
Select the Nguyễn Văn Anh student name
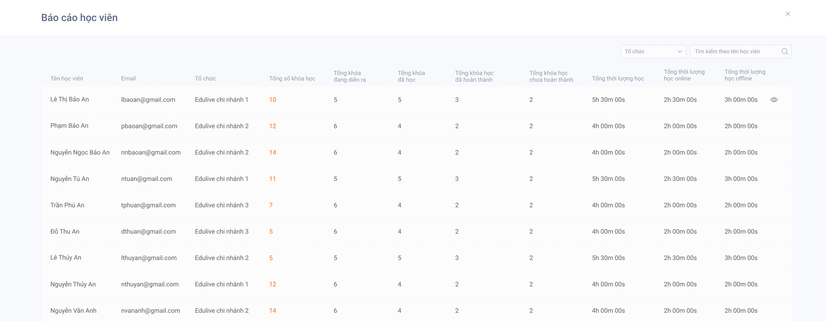[x=73, y=311]
